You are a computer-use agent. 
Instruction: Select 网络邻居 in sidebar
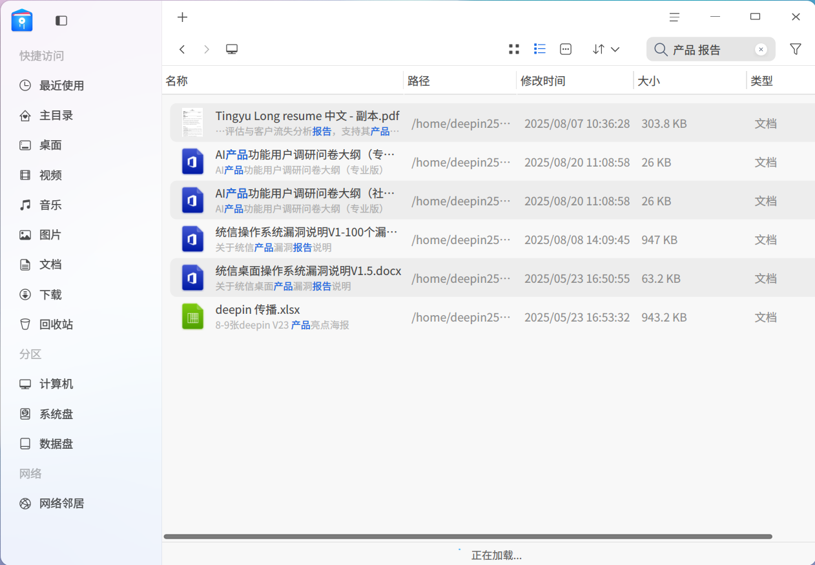click(x=61, y=504)
